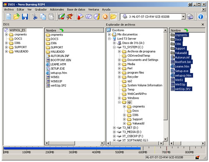Viewport: 209px width, 162px height.
Task: Expand the T3_NET (D:) drive
Action: click(114, 128)
